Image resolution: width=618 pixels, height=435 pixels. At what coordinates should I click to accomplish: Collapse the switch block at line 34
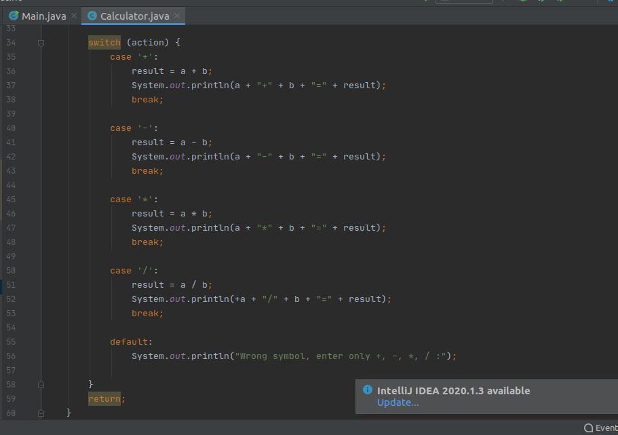[41, 43]
